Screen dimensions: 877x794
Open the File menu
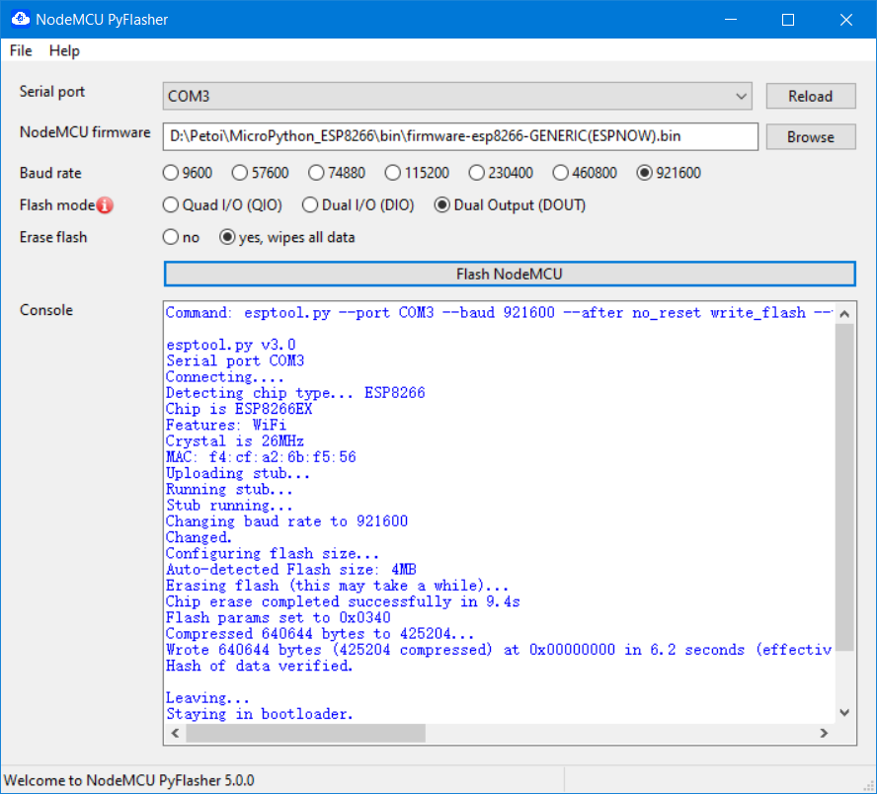[21, 50]
